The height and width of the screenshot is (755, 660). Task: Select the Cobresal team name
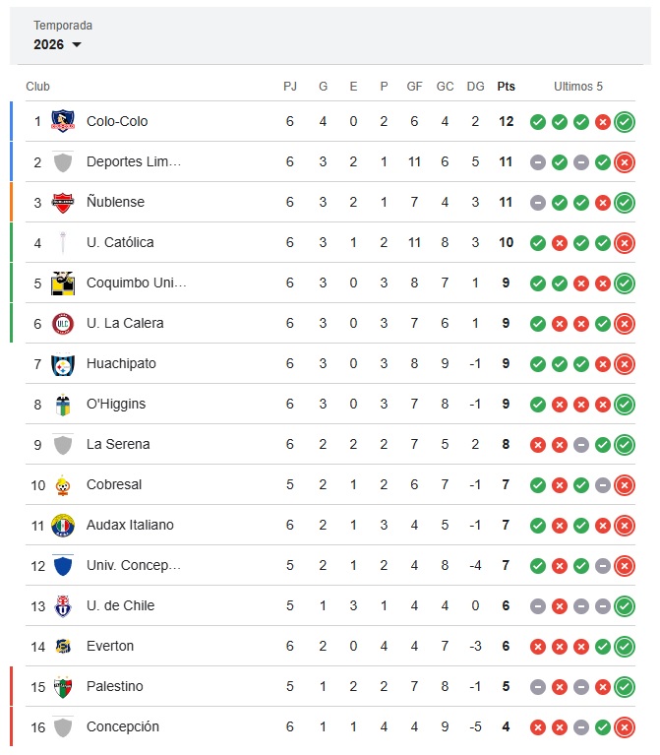(x=114, y=484)
